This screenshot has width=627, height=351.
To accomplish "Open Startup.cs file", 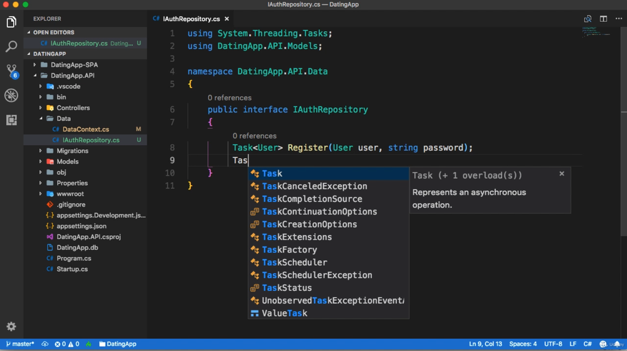I will click(x=85, y=269).
